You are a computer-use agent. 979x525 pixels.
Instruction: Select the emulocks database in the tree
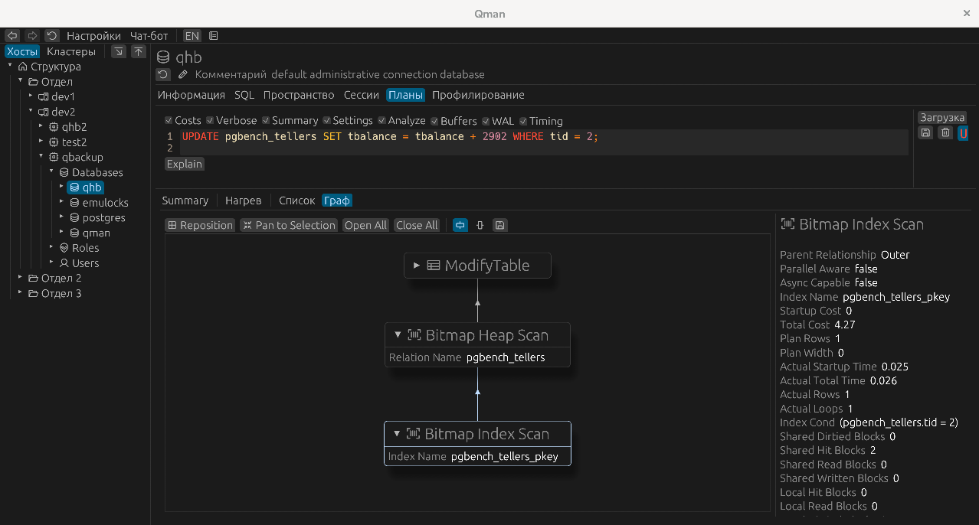[105, 203]
